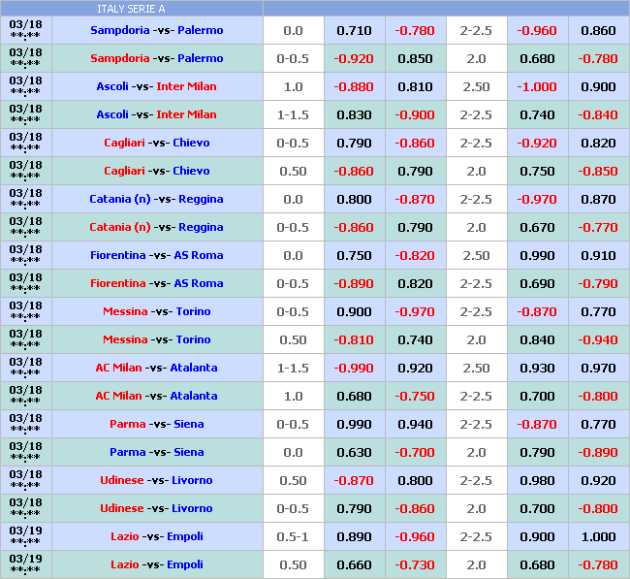The height and width of the screenshot is (579, 630).
Task: Click Chievo in the 0.50 handicap row
Action: [x=191, y=171]
